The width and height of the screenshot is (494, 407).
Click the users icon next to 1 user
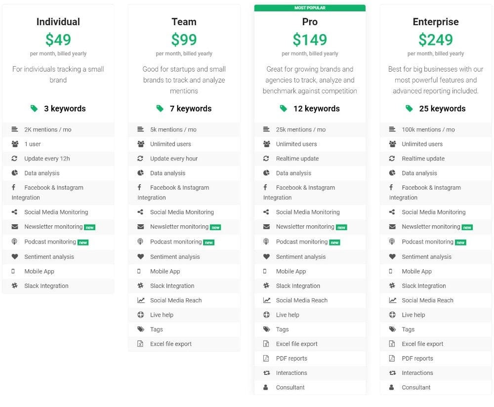click(15, 144)
